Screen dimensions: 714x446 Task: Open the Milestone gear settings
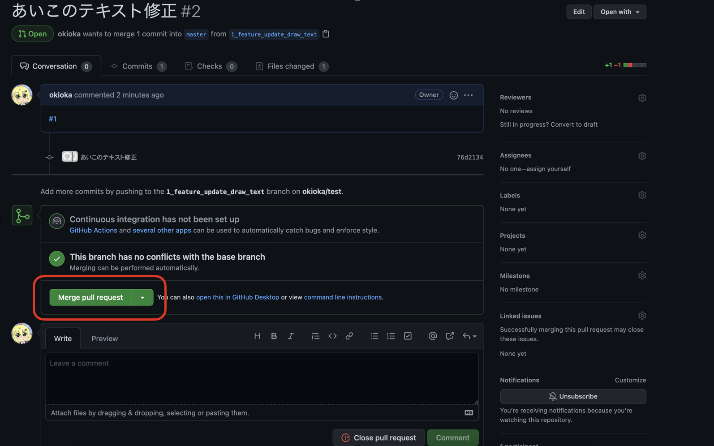click(642, 275)
